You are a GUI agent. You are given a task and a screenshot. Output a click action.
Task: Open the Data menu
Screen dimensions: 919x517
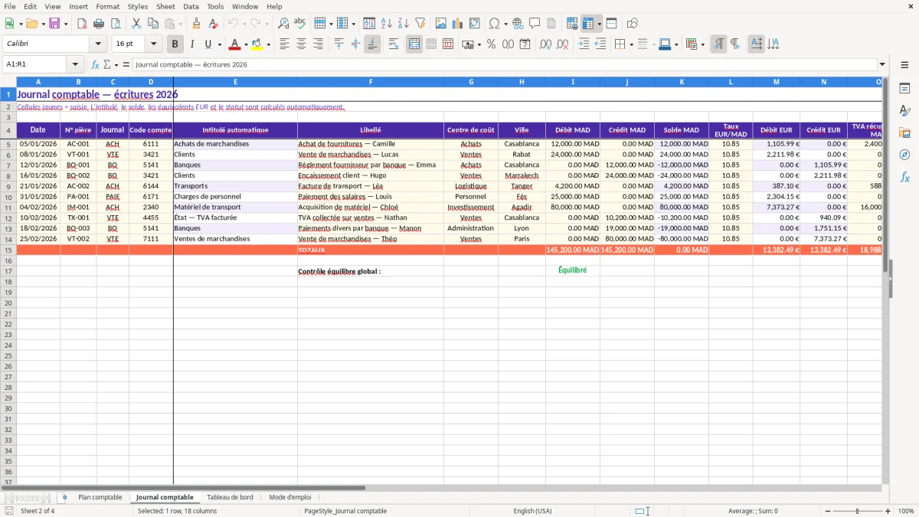coord(191,6)
